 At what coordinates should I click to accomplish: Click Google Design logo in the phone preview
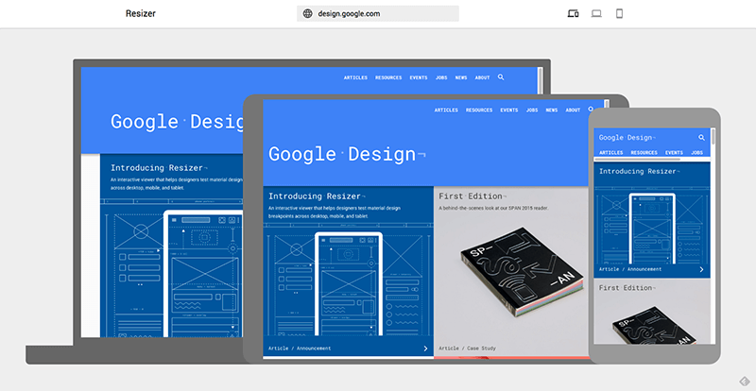pos(627,137)
